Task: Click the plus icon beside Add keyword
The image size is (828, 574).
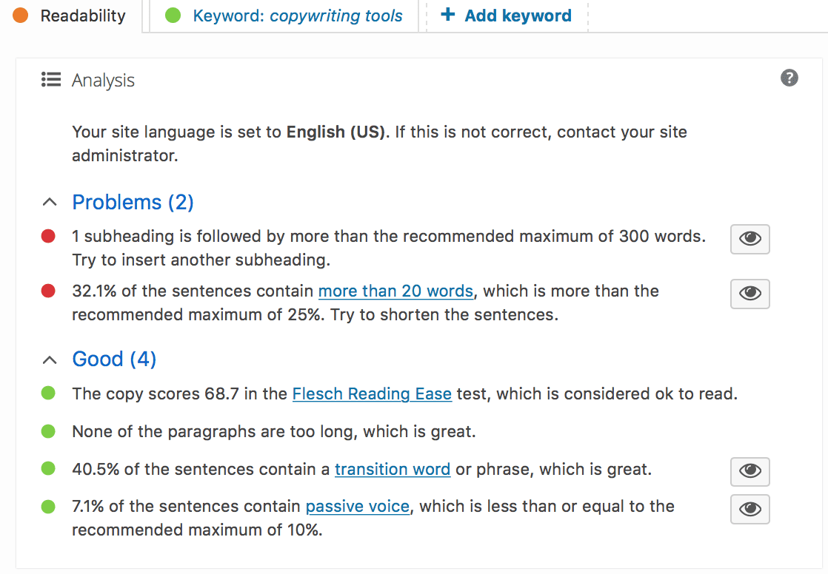Action: tap(448, 14)
